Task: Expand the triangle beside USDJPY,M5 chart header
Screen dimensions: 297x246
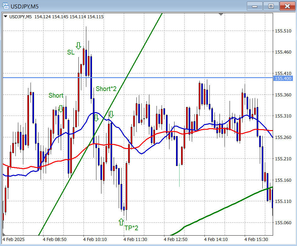Action: coord(5,17)
